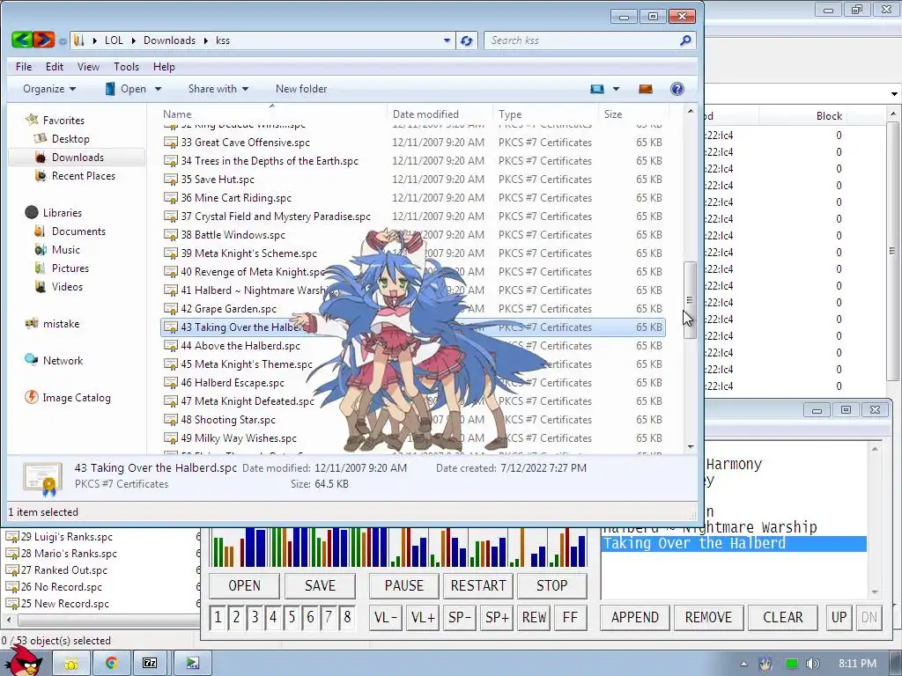Open the Share with dropdown
The height and width of the screenshot is (676, 902).
point(218,89)
